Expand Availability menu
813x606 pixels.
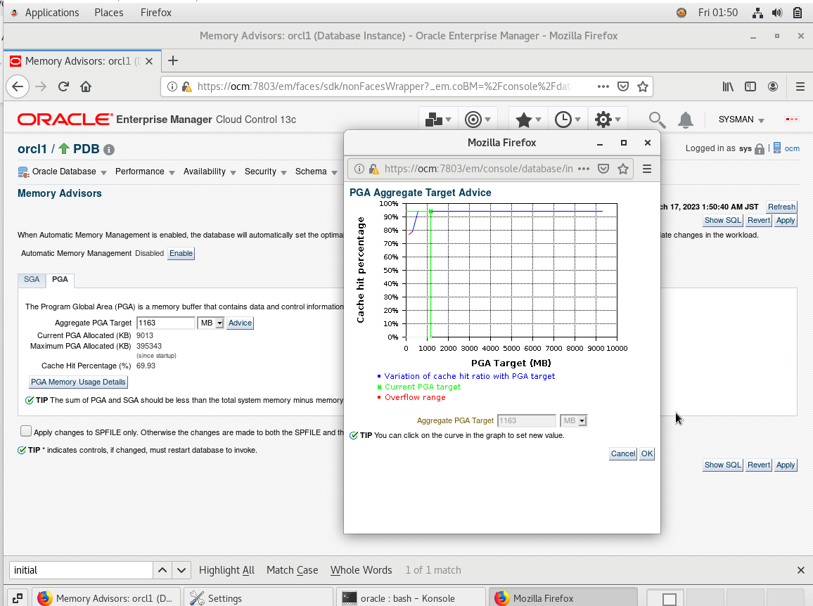click(210, 172)
